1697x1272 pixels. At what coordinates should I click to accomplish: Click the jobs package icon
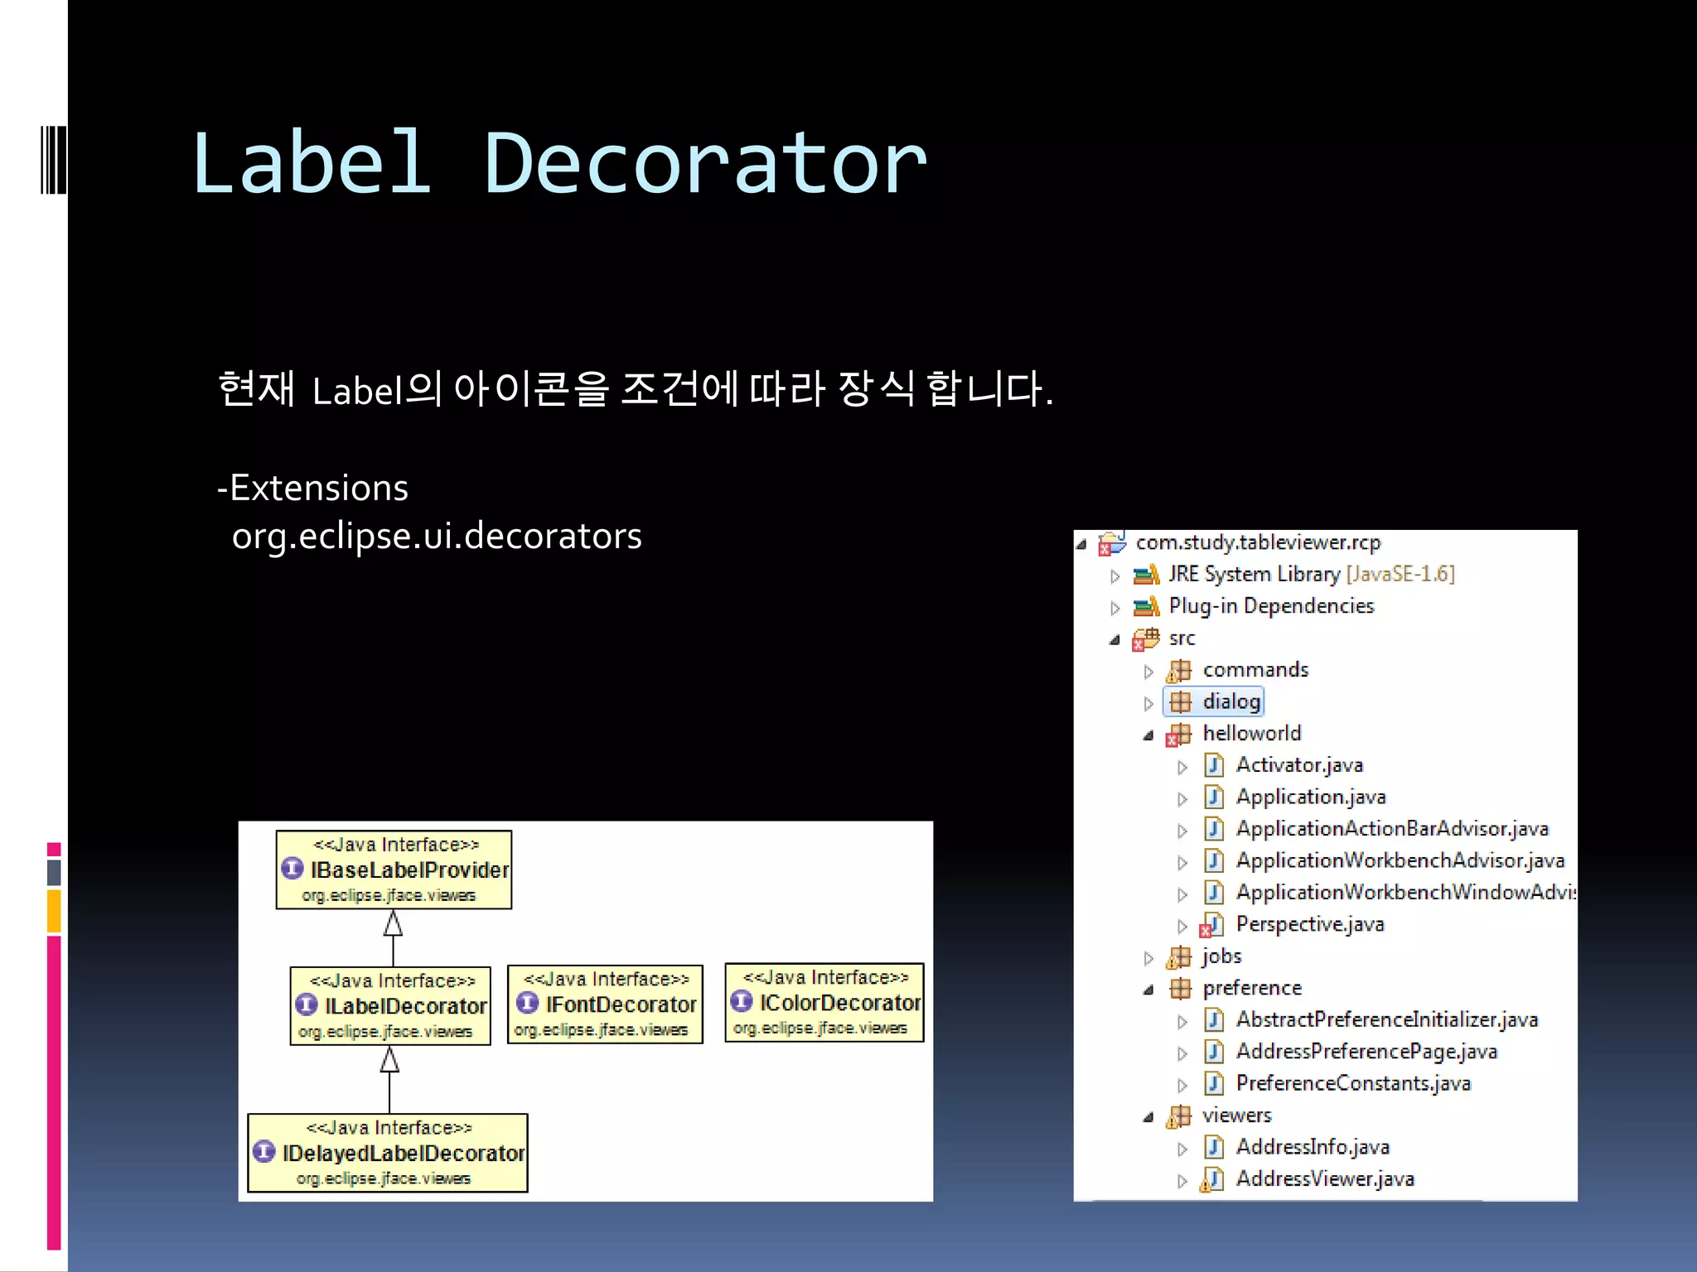click(x=1179, y=957)
